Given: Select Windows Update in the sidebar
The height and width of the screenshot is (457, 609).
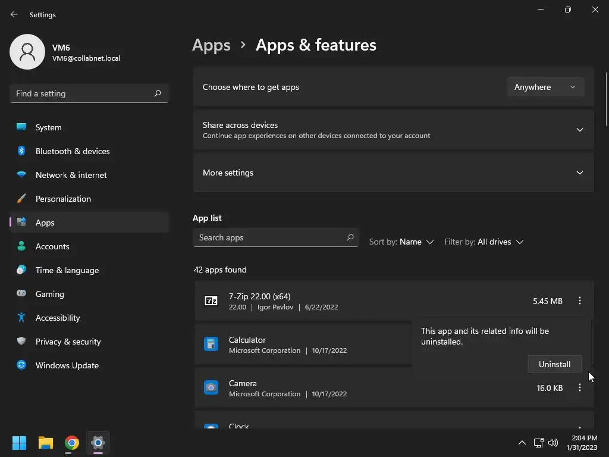Looking at the screenshot, I should (67, 365).
